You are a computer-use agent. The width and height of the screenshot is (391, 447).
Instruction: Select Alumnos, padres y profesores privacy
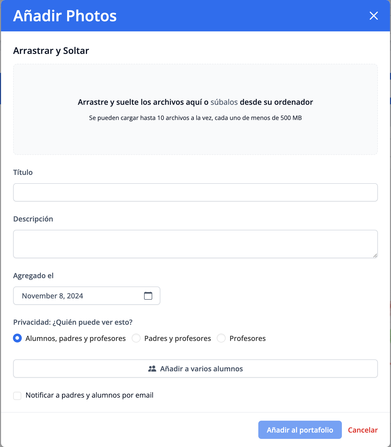coord(17,338)
